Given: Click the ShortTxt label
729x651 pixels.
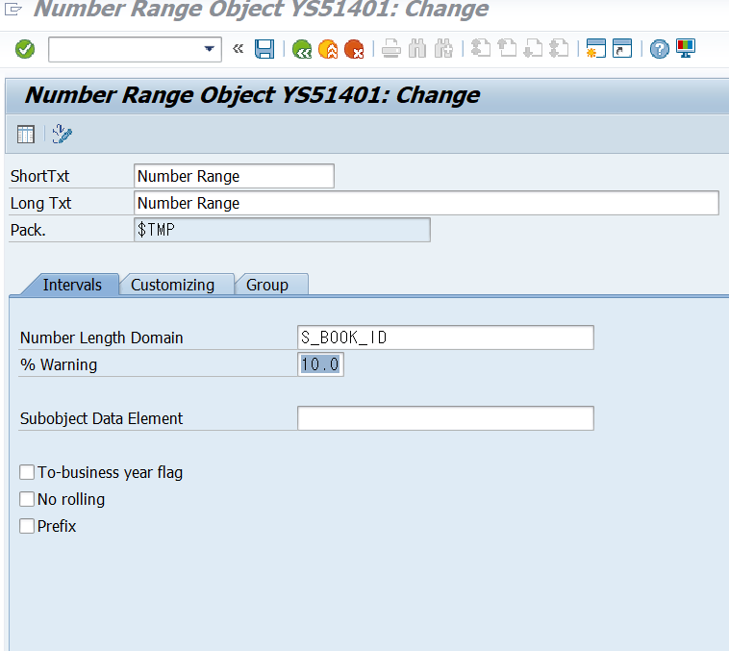Looking at the screenshot, I should 40,176.
